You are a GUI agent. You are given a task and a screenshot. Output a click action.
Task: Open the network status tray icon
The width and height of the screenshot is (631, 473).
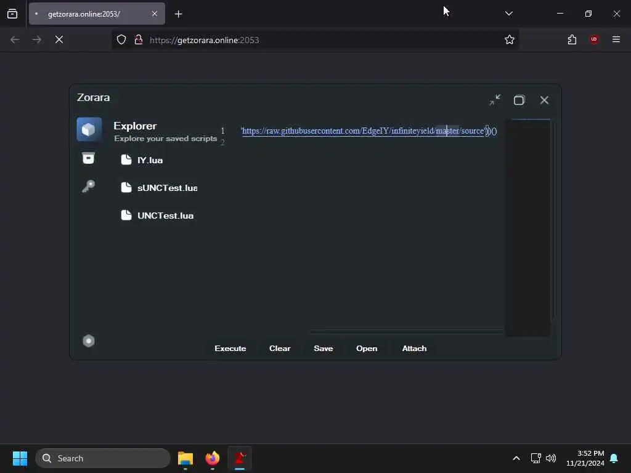pyautogui.click(x=535, y=458)
